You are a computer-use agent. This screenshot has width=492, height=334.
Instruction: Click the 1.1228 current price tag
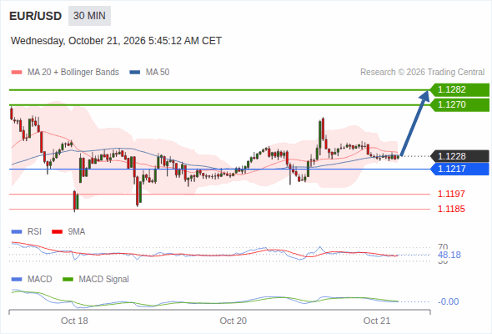click(459, 156)
